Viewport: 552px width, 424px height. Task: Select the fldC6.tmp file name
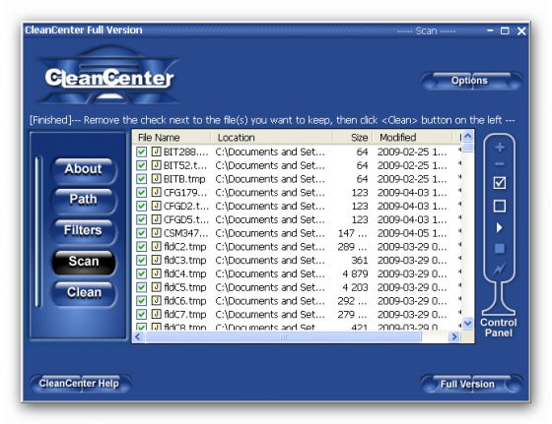[185, 301]
